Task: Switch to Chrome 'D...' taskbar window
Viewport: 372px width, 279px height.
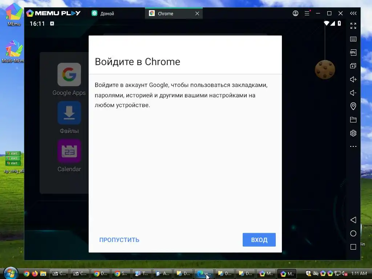Action: coord(100,274)
